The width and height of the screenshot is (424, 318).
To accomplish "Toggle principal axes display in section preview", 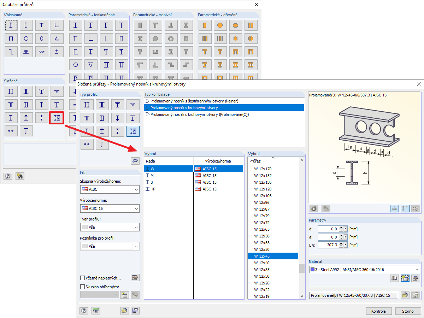I will point(405,208).
